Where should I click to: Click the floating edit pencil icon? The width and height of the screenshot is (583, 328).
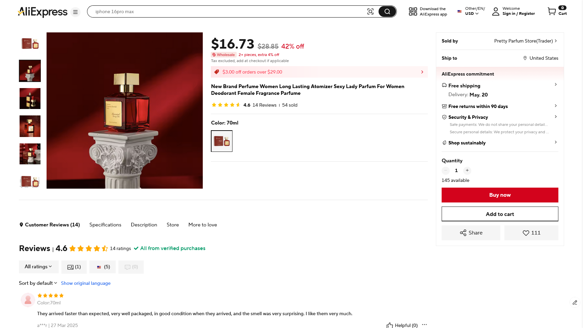[575, 302]
